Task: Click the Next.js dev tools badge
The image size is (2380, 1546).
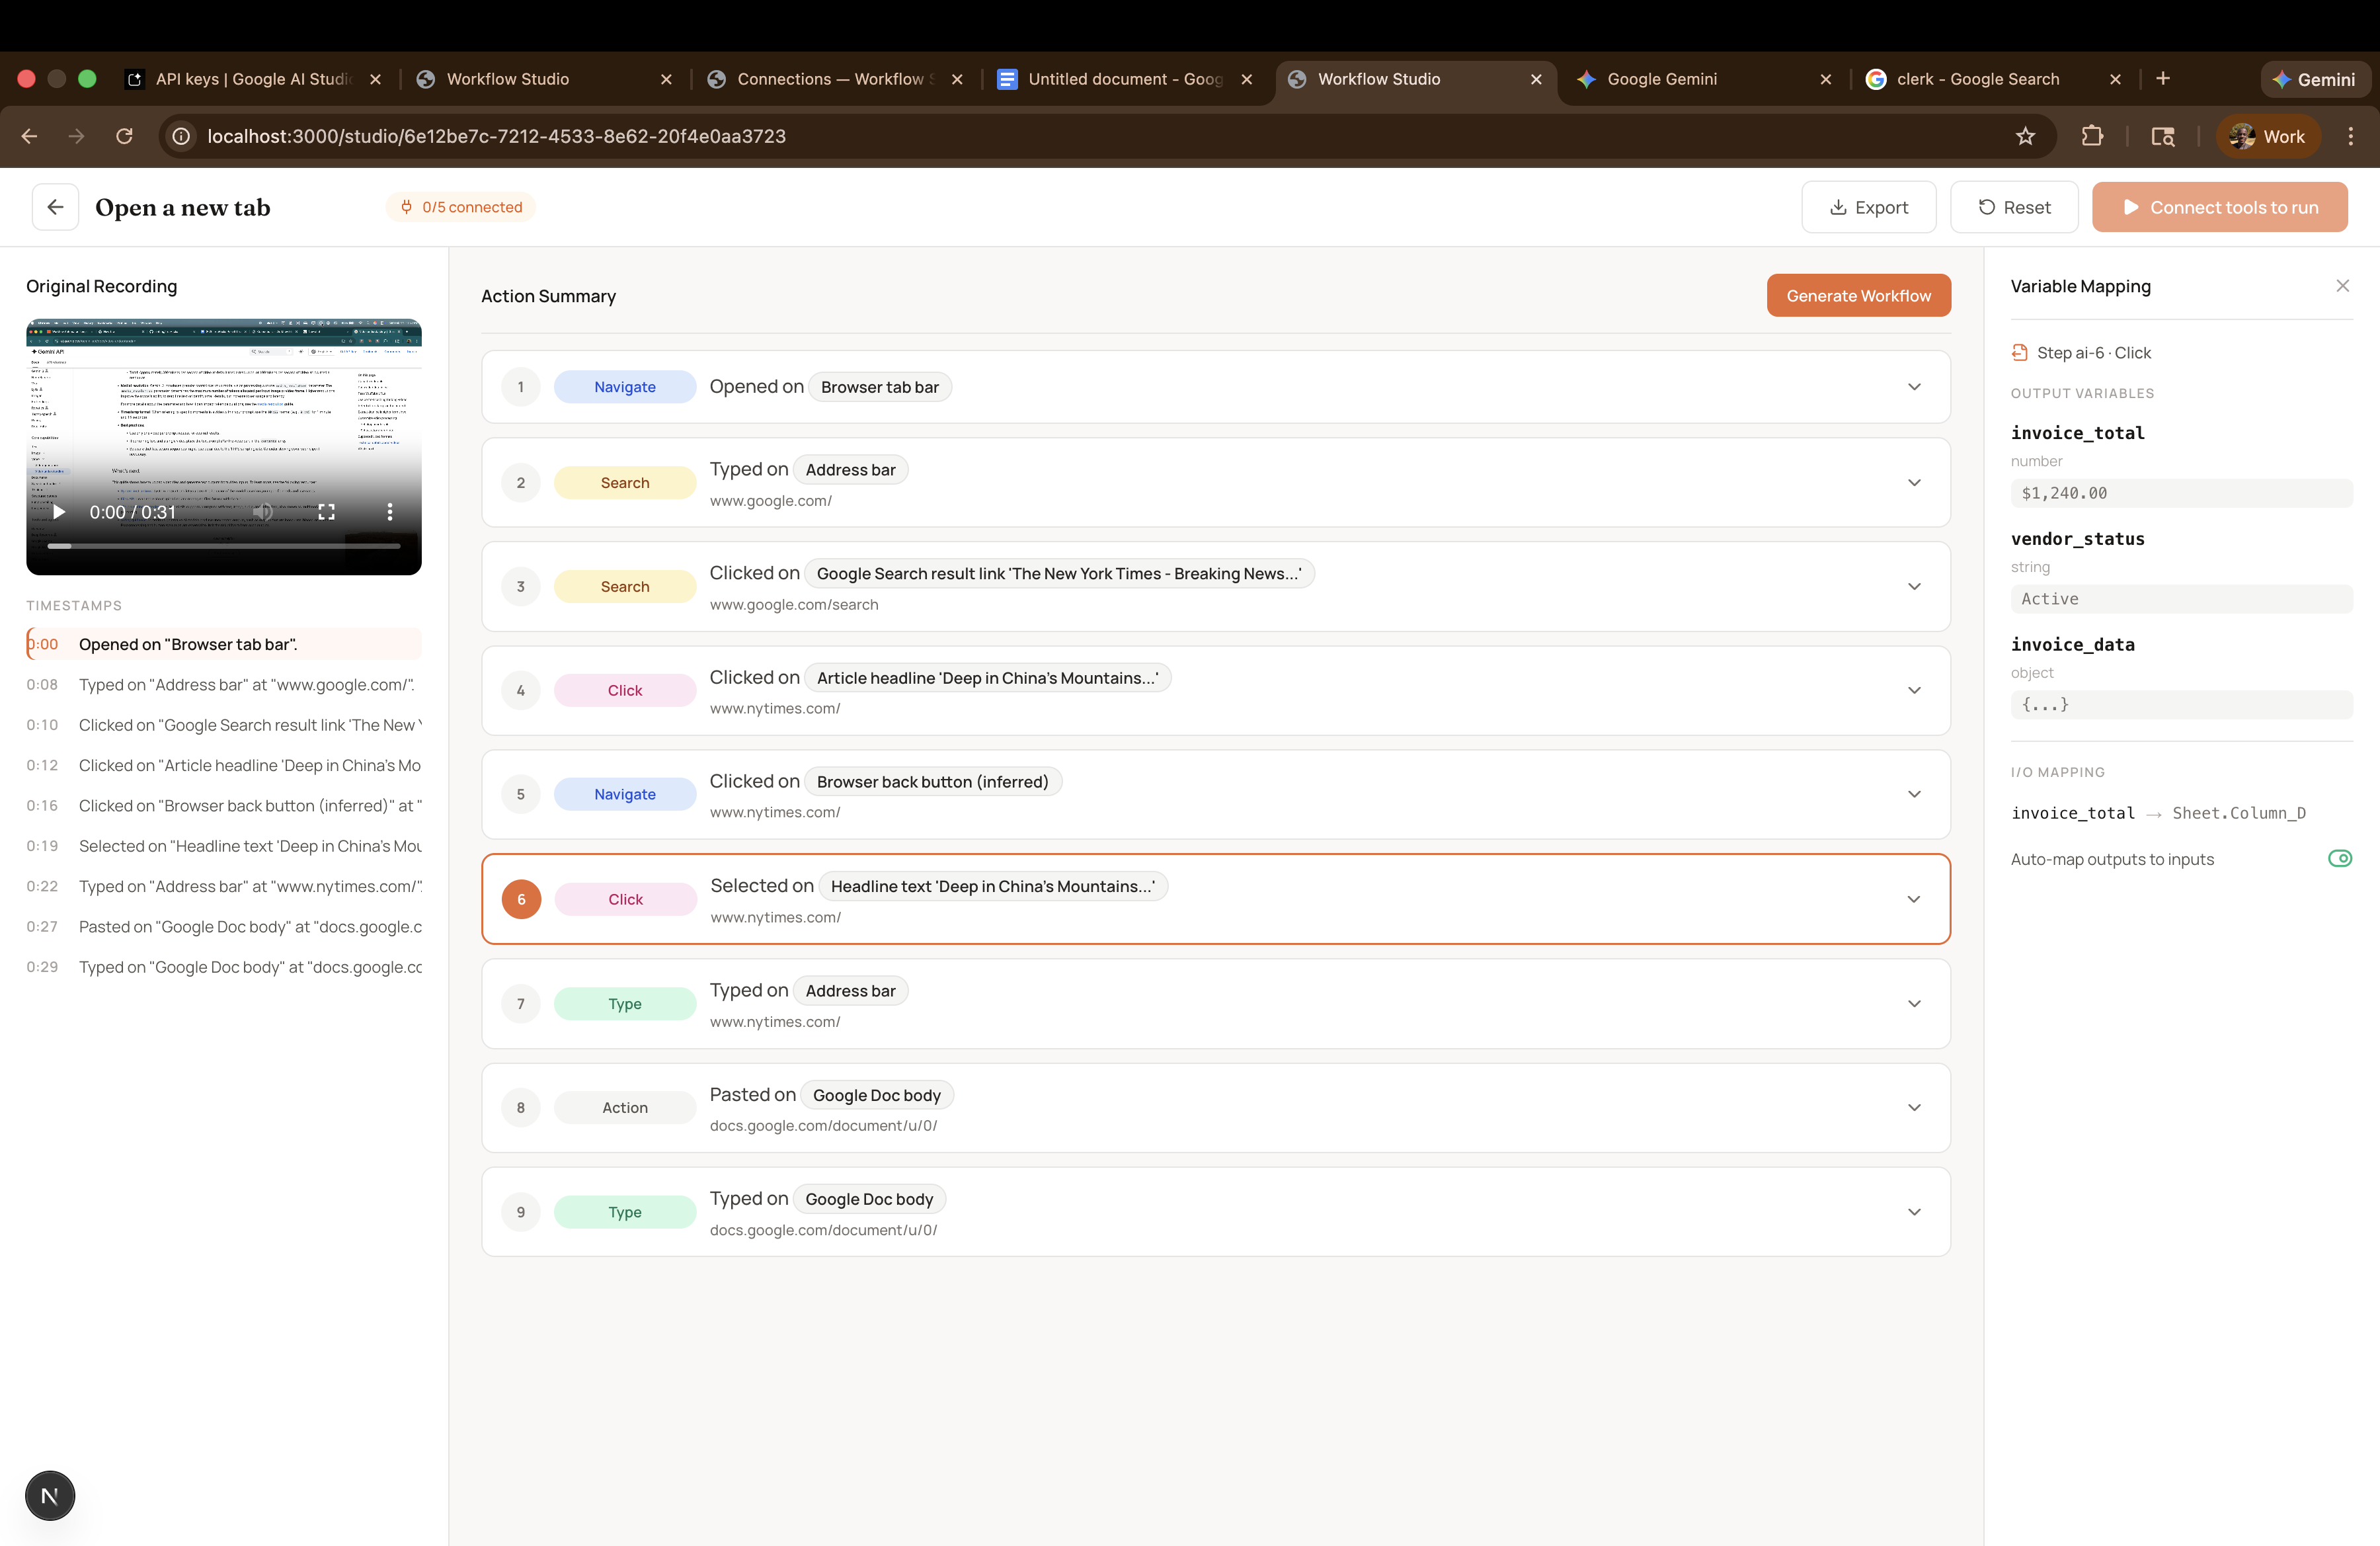Action: pyautogui.click(x=50, y=1495)
